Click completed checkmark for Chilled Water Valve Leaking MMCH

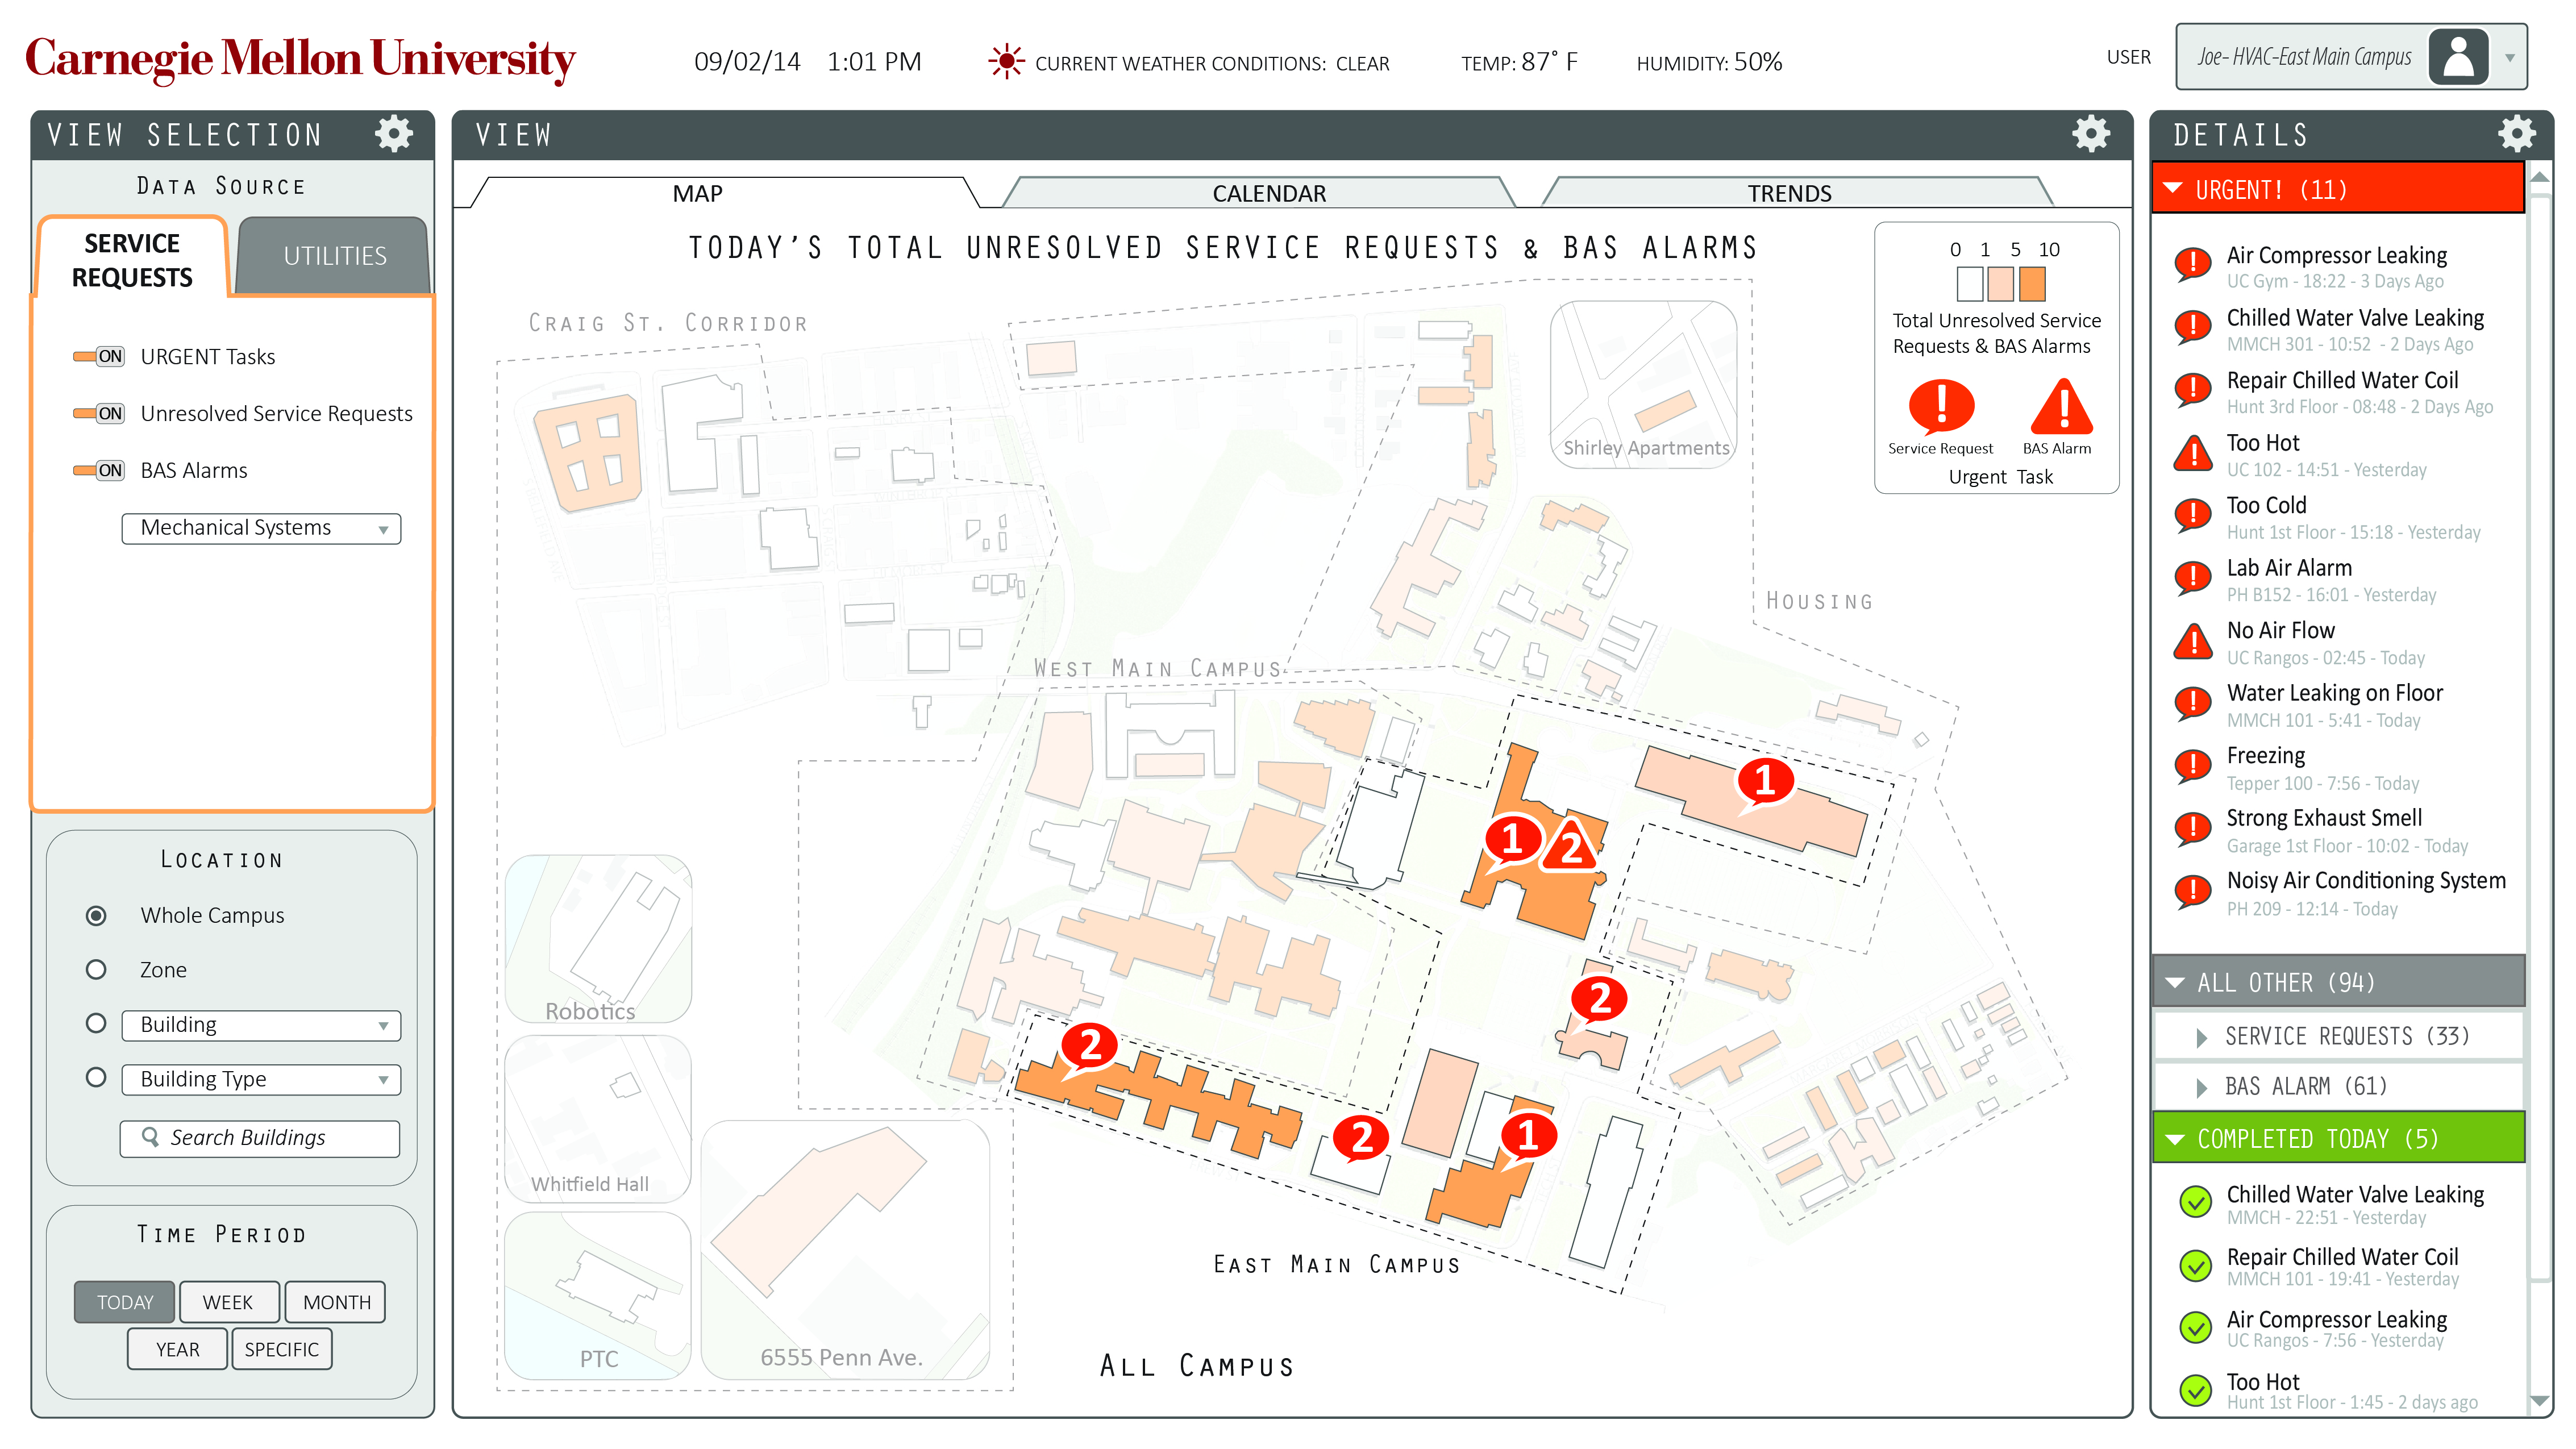pos(2195,1202)
